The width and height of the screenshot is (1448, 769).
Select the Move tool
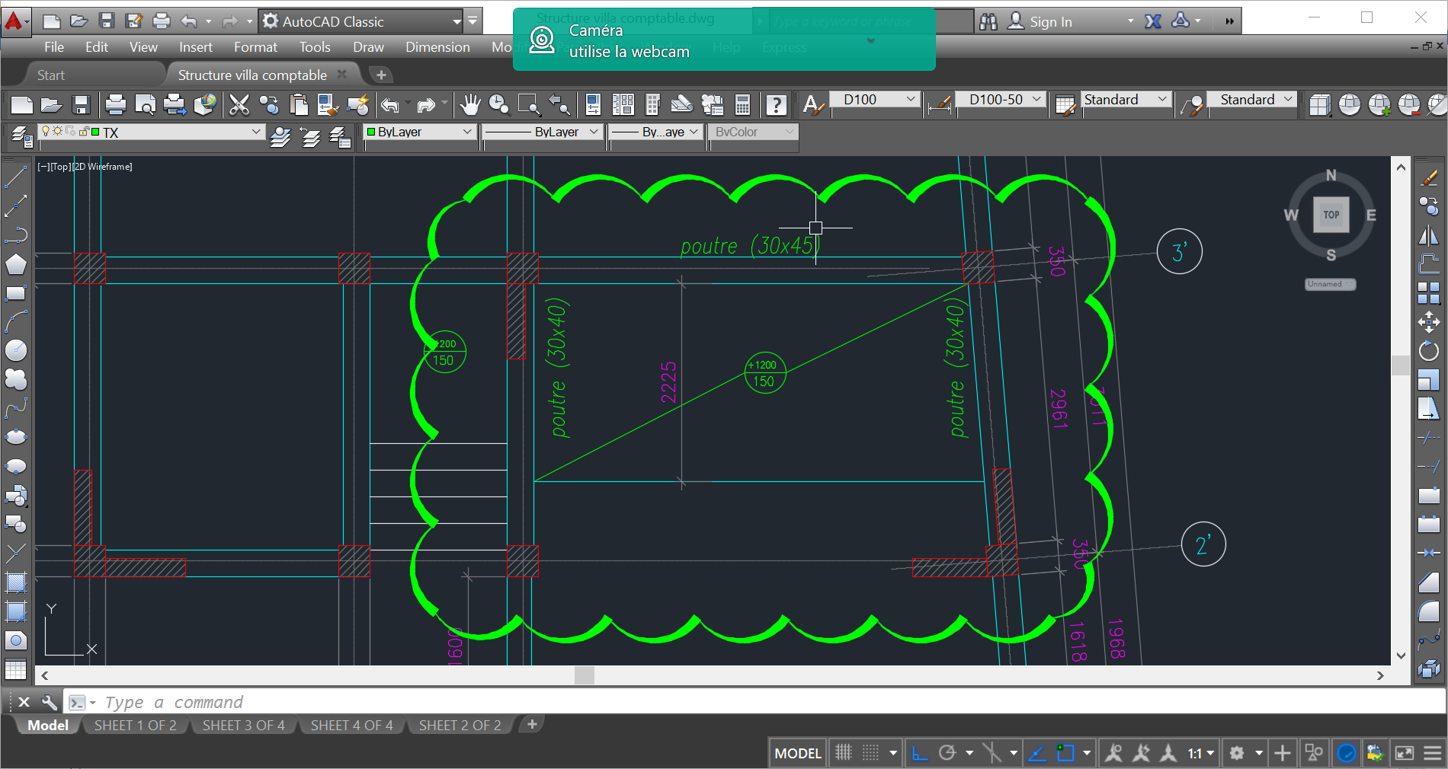coord(1429,322)
